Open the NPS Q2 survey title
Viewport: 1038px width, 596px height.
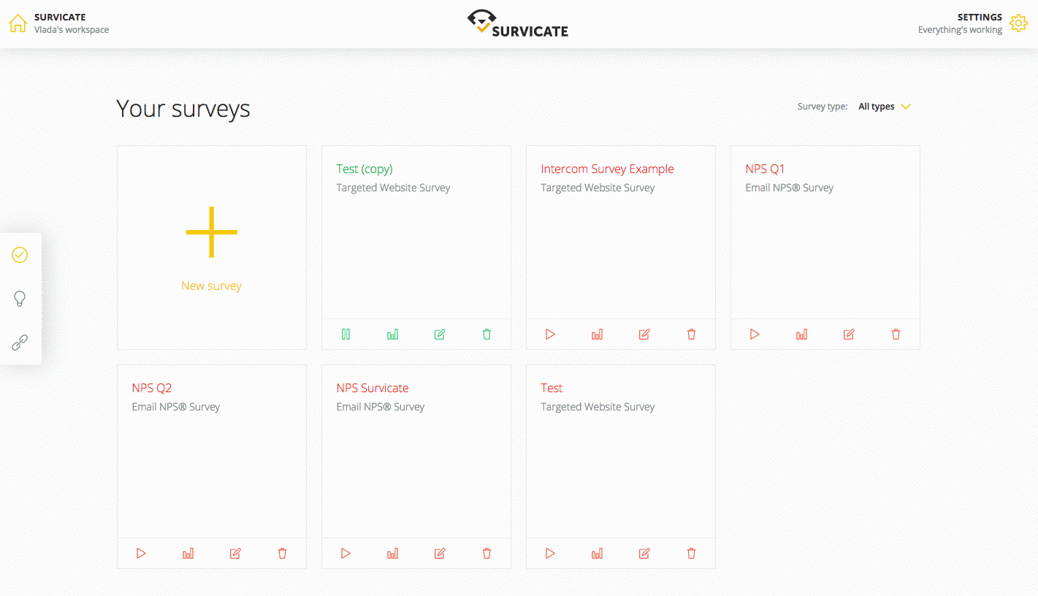coord(152,388)
